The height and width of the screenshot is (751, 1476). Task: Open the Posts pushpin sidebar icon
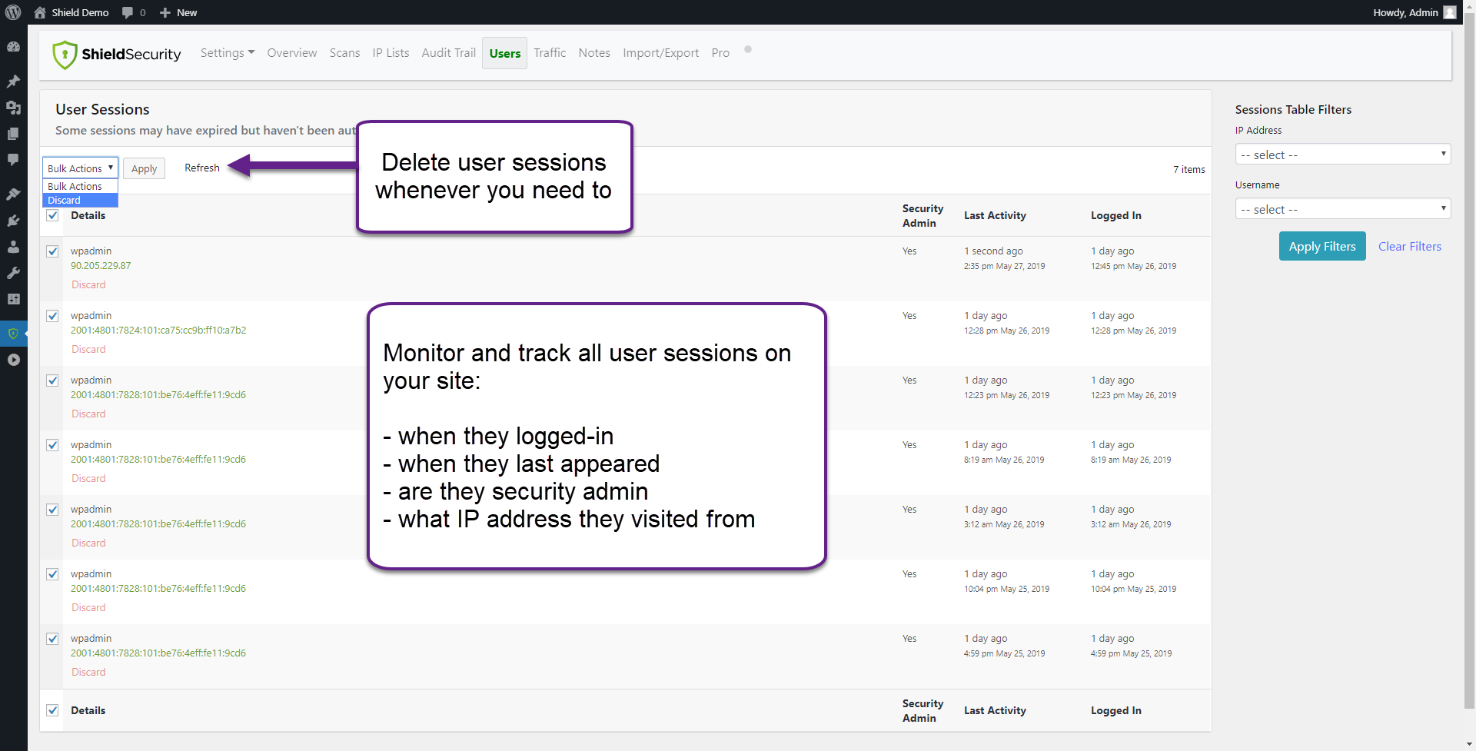click(x=13, y=81)
